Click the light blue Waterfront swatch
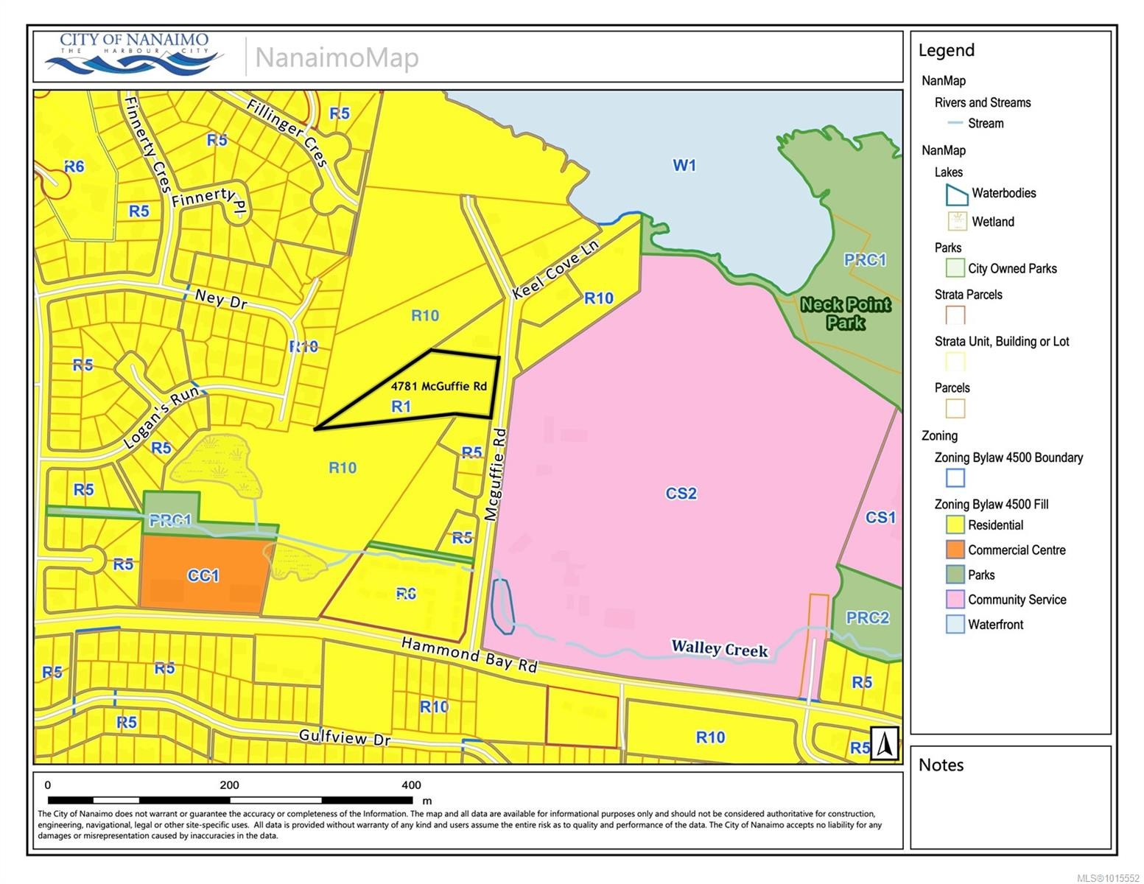This screenshot has height=884, width=1144. (x=955, y=625)
